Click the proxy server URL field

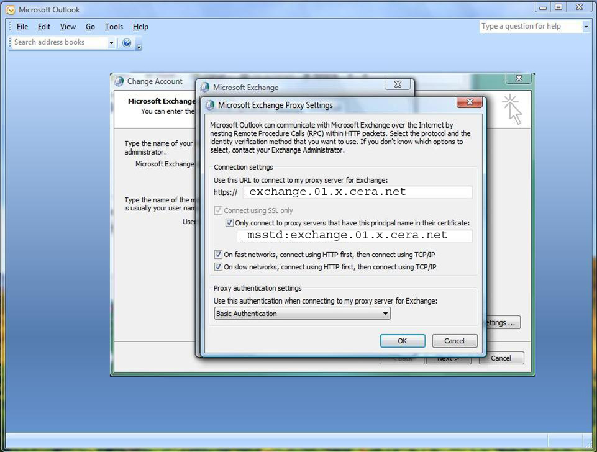357,192
